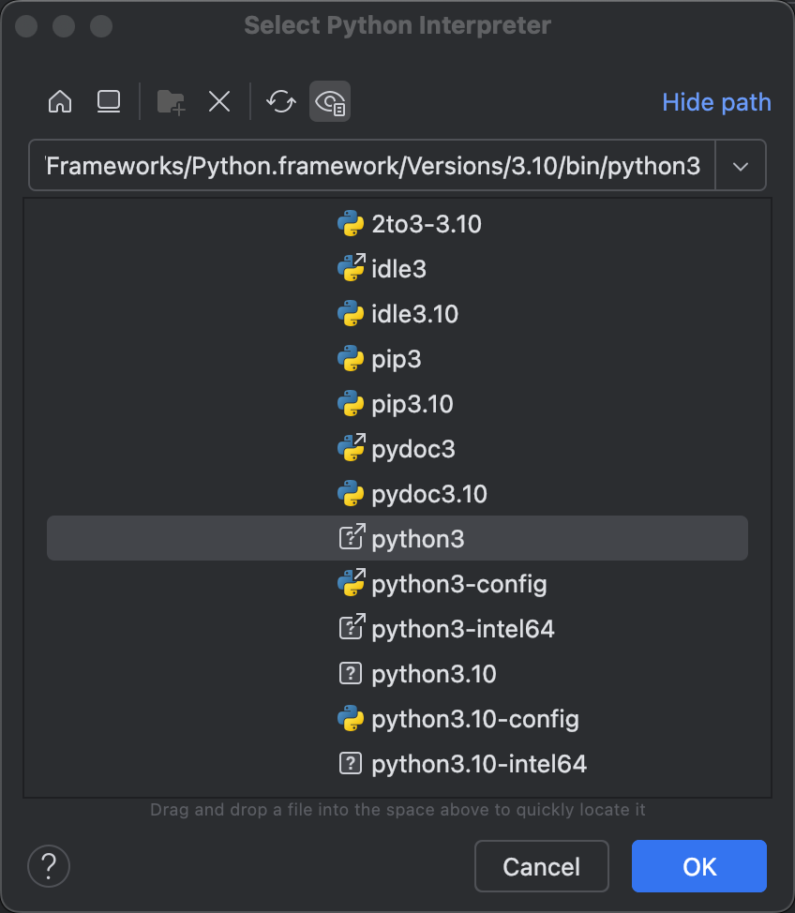Viewport: 795px width, 913px height.
Task: Click the red close window button
Action: pyautogui.click(x=26, y=26)
